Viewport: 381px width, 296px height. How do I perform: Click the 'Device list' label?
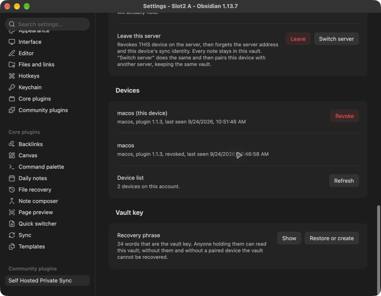click(130, 178)
